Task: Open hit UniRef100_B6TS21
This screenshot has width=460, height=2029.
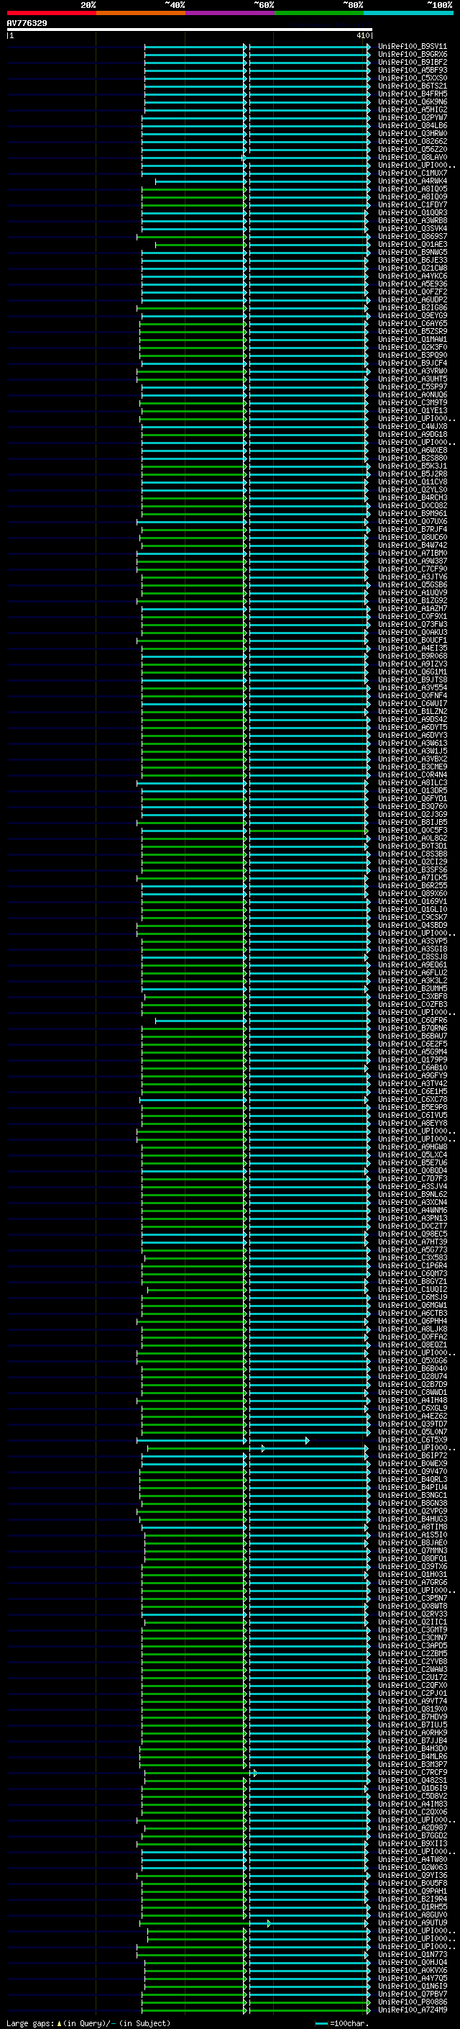Action: tap(413, 86)
